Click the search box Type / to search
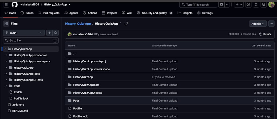The height and width of the screenshot is (119, 277). (x=198, y=5)
